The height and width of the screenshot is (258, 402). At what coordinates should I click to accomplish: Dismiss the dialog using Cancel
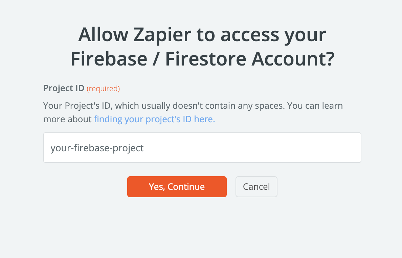pos(256,187)
